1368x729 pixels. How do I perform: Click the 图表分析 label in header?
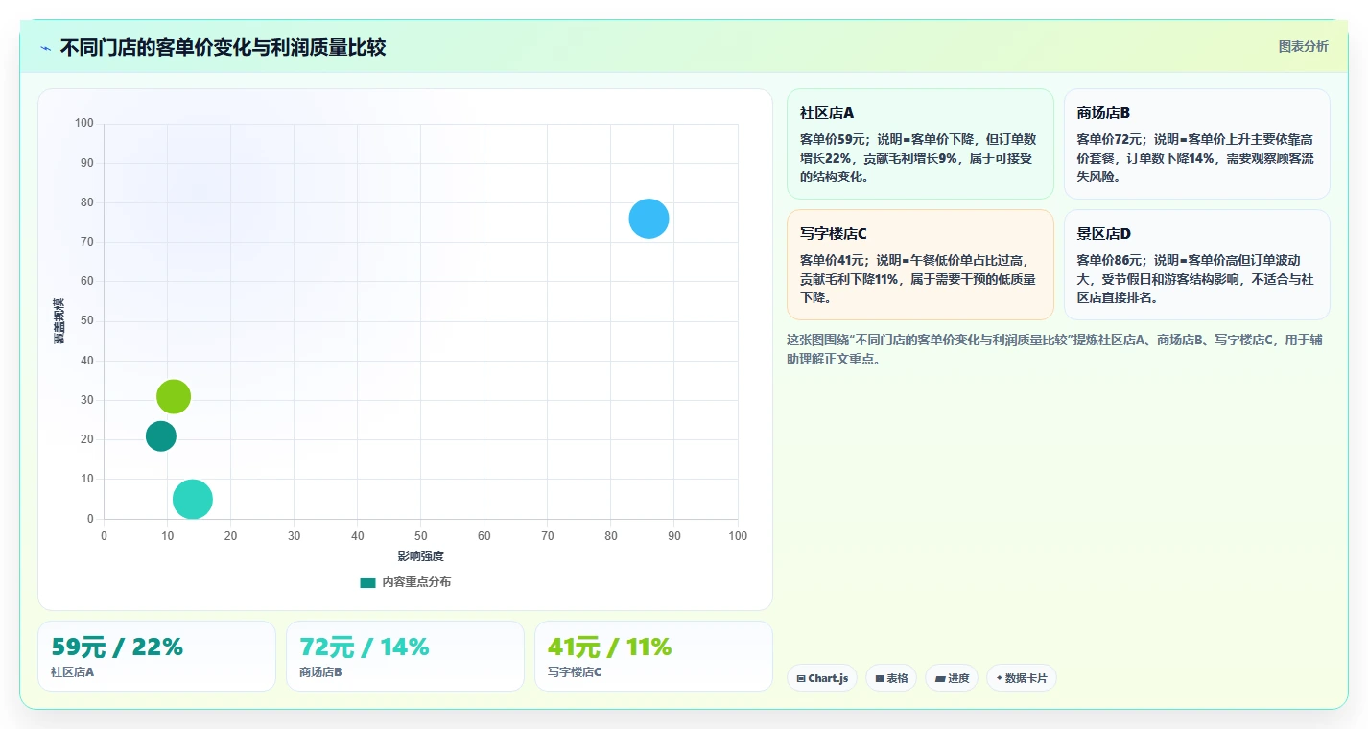click(1303, 46)
